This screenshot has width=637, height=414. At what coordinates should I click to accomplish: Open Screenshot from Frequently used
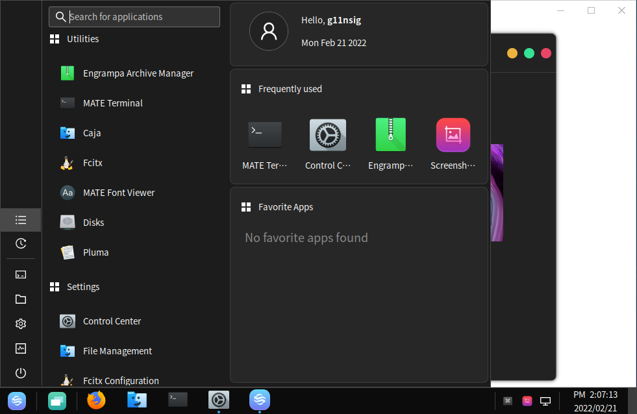coord(453,135)
